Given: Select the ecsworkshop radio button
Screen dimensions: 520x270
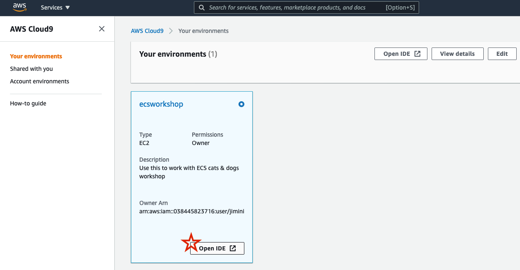Looking at the screenshot, I should 241,104.
